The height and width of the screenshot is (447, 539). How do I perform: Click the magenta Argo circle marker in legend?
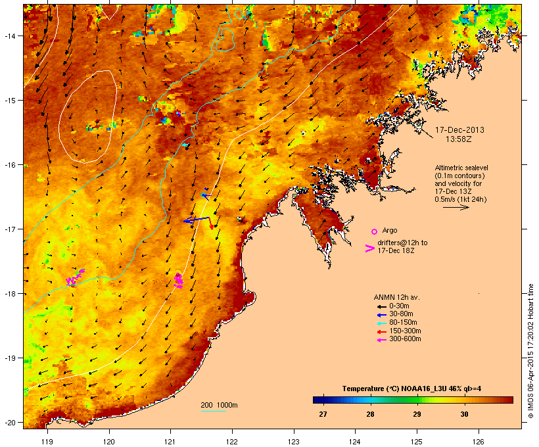(375, 231)
